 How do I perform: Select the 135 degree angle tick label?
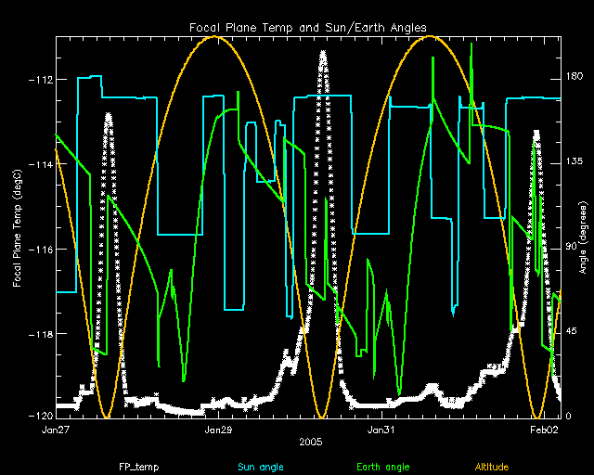pyautogui.click(x=575, y=163)
